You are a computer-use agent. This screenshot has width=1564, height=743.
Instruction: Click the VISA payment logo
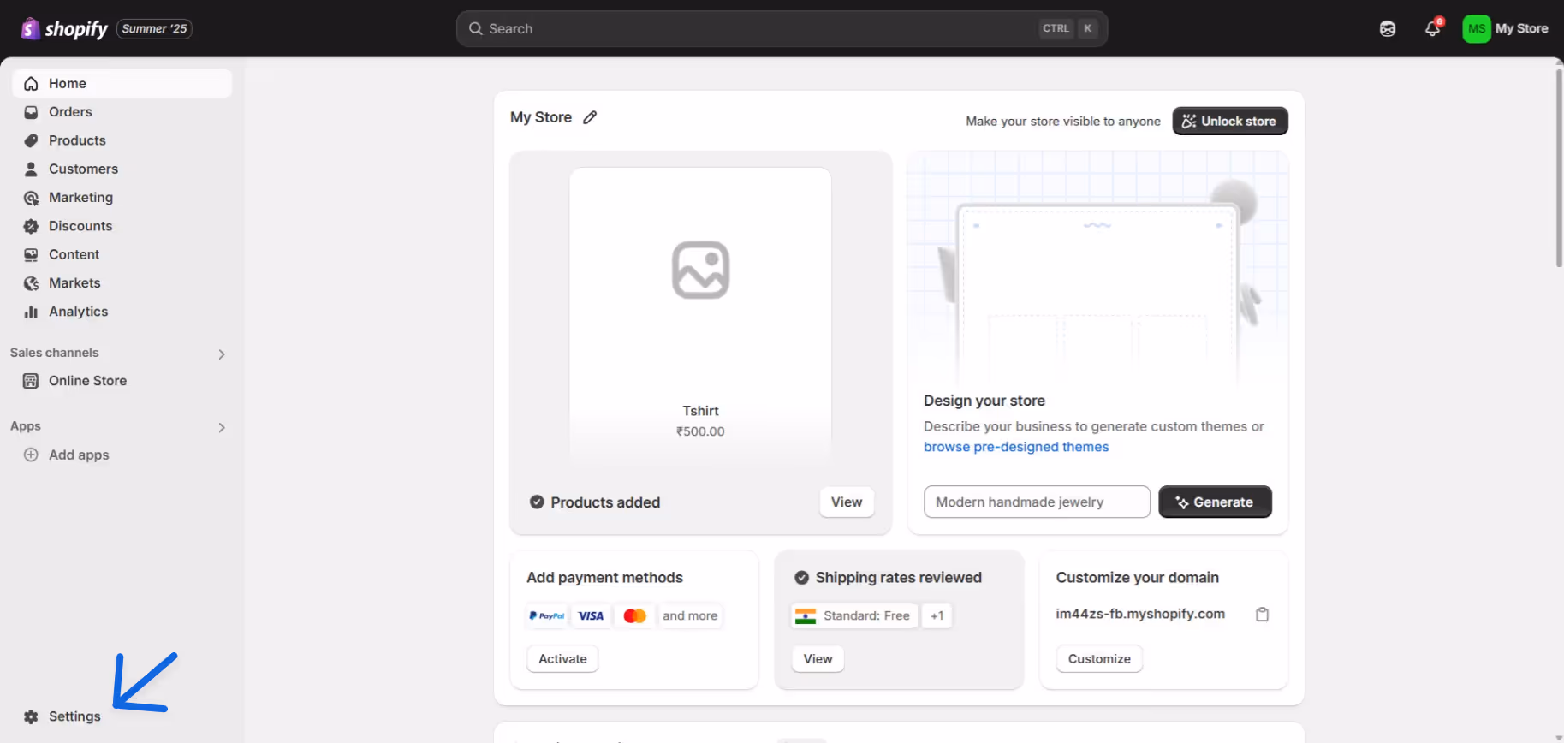pyautogui.click(x=591, y=616)
